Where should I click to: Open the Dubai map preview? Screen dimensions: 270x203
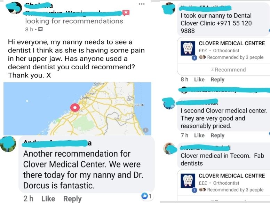pos(77,109)
